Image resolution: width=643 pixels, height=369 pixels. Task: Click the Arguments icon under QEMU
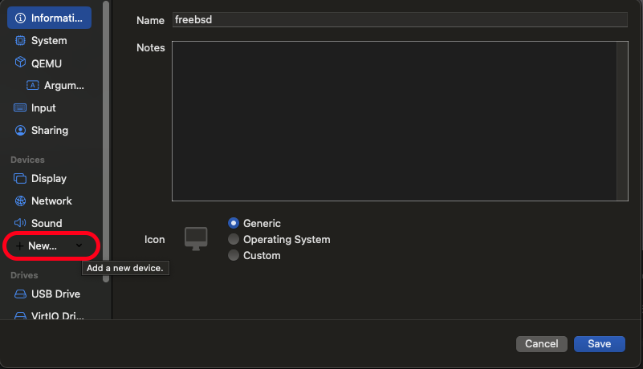tap(32, 85)
